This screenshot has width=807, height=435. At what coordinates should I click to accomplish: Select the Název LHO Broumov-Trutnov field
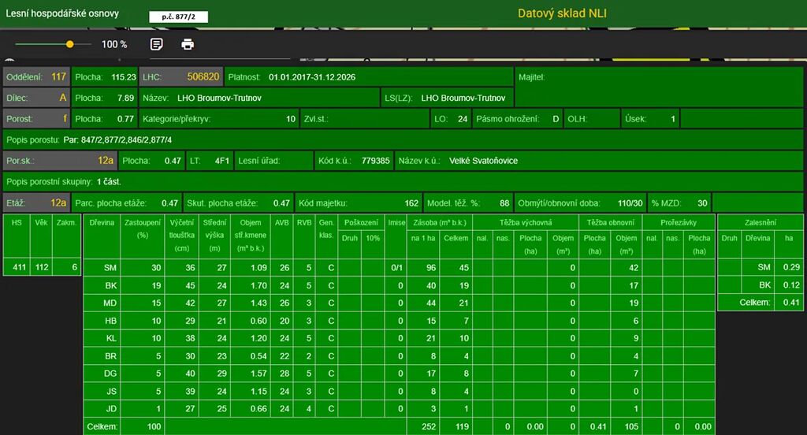pos(259,98)
